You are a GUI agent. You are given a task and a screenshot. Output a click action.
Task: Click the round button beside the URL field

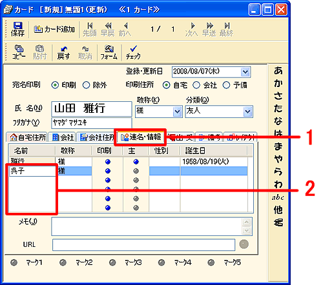pos(244,244)
